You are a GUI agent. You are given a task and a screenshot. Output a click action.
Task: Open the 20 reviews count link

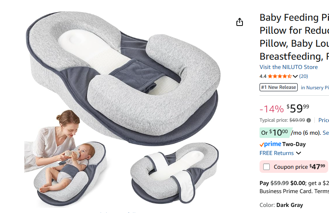(x=303, y=76)
